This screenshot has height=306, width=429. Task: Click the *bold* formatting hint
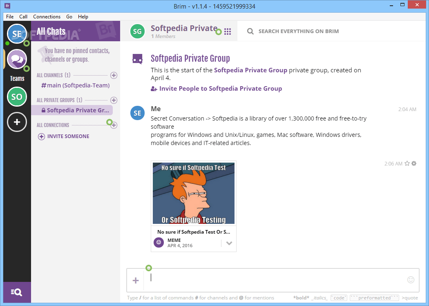coord(301,298)
